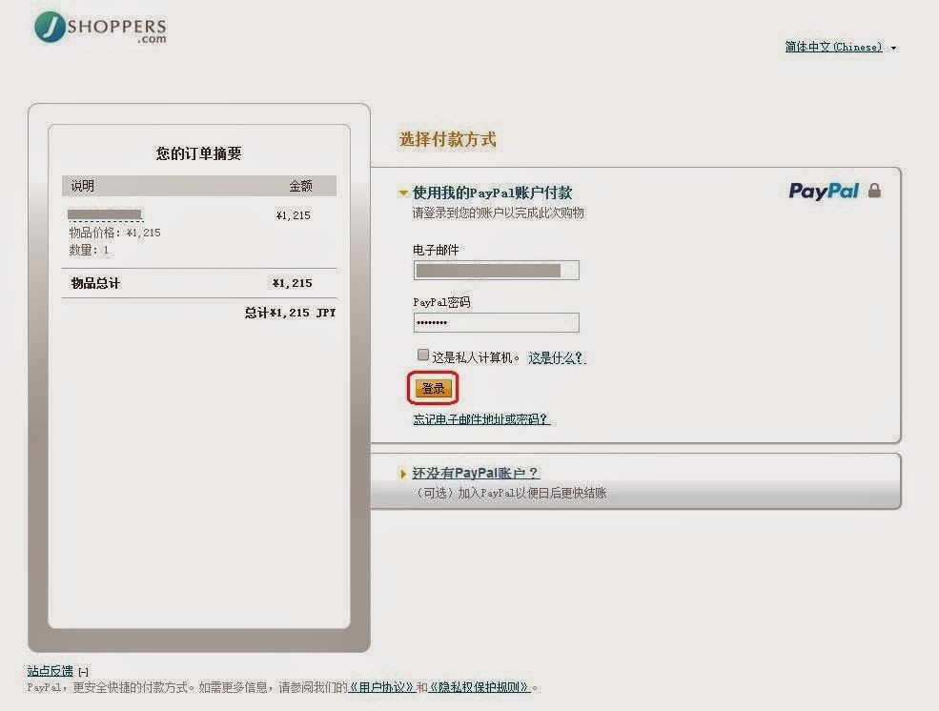Select the 金额 column header
This screenshot has height=711, width=939.
300,186
